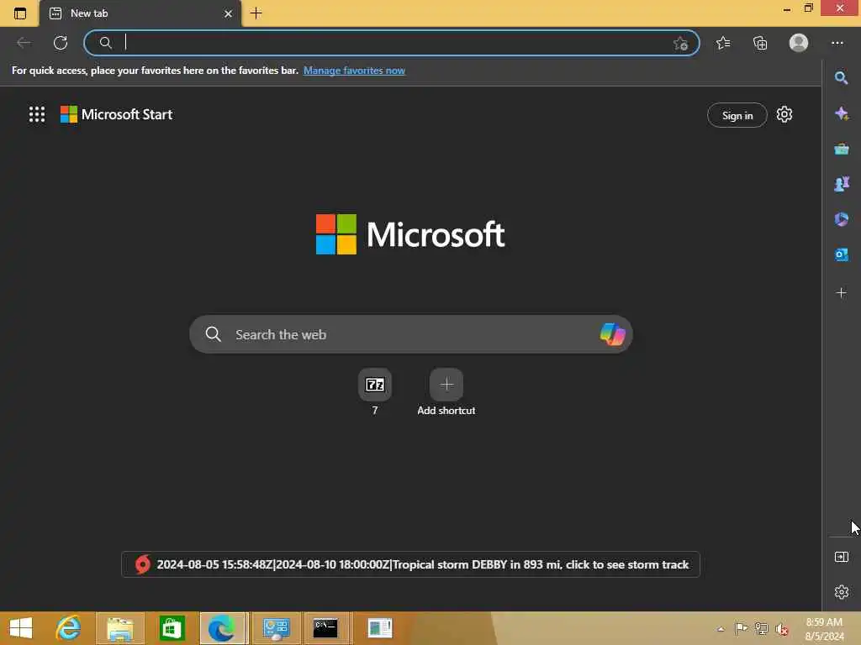Open the tab actions menu icon
861x645 pixels.
click(20, 13)
